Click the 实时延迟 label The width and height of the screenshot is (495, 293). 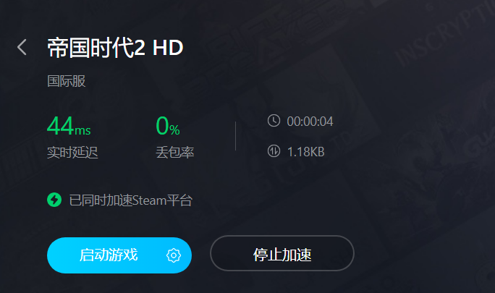pos(72,153)
